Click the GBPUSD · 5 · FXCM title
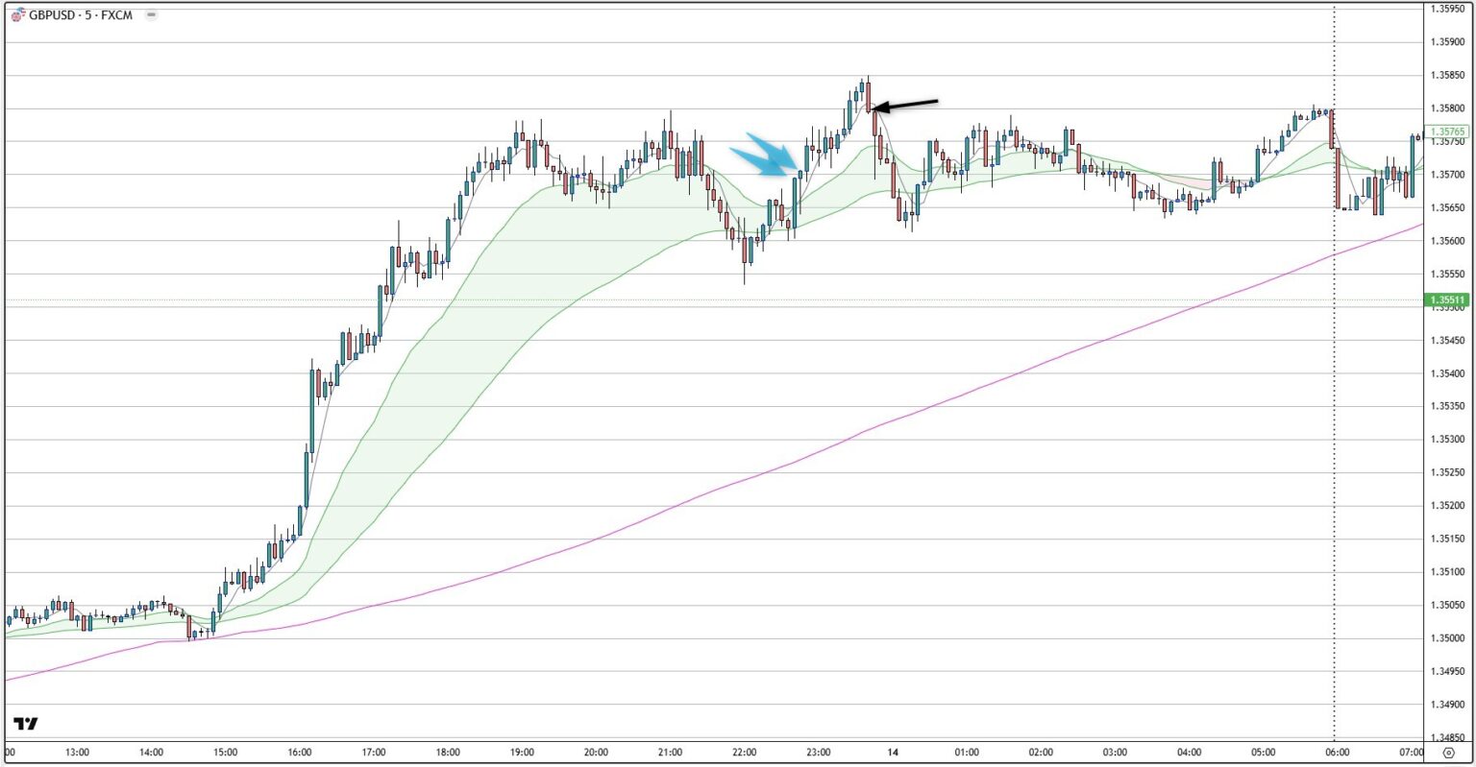 pos(81,15)
